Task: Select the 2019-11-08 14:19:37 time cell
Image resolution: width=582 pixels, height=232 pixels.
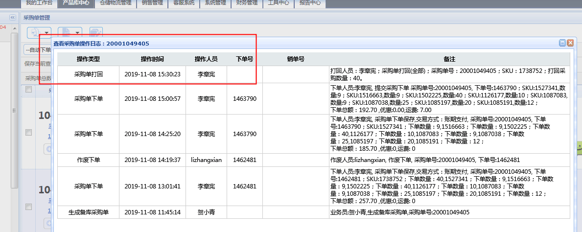Action: coord(152,160)
